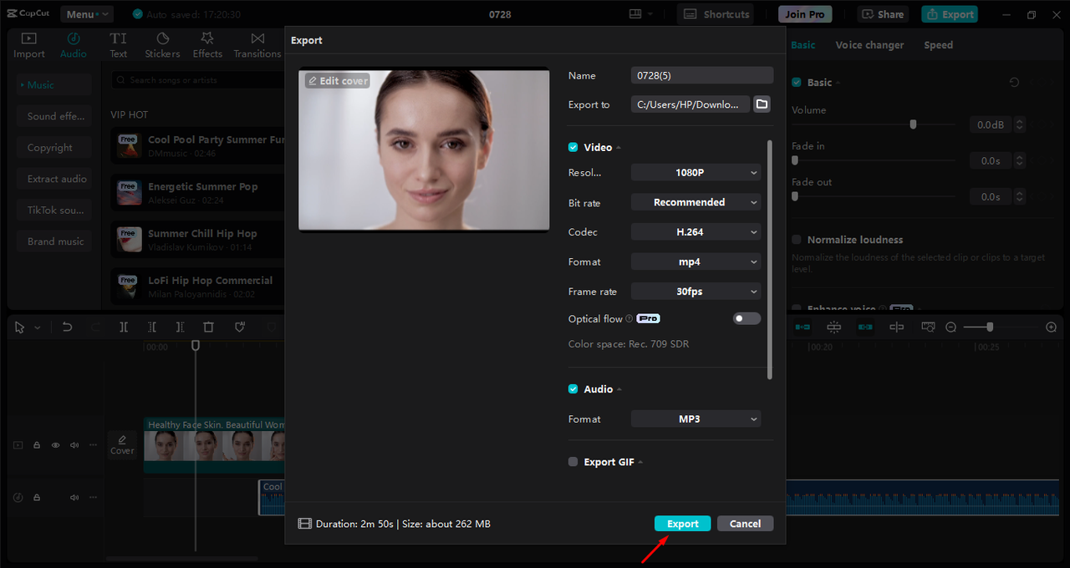Collapse the Video section arrow
The width and height of the screenshot is (1070, 568).
[619, 148]
